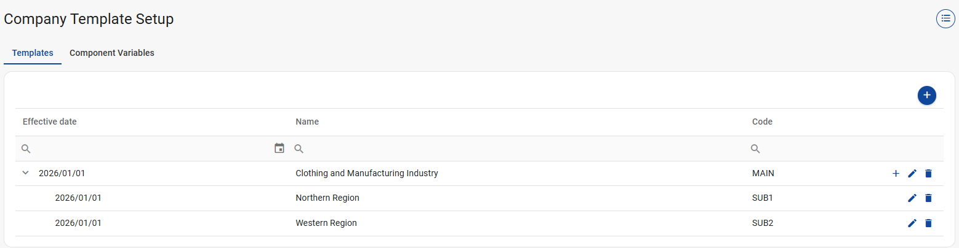Click the Name search filter field
The height and width of the screenshot is (248, 959).
tap(517, 149)
